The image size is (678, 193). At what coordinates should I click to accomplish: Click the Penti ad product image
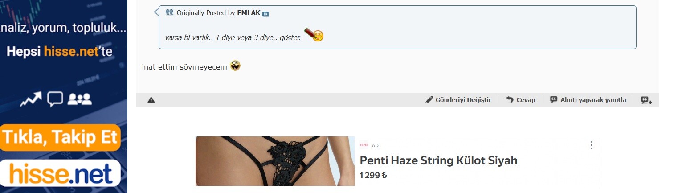[x=275, y=161]
